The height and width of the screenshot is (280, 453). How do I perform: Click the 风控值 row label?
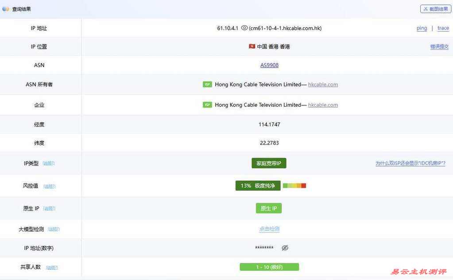pyautogui.click(x=31, y=186)
